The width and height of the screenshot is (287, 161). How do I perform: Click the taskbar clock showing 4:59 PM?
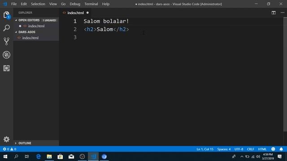268,157
